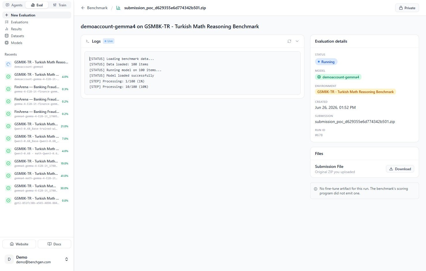Screen dimensions: 426x271
Task: Open the GSM8K-TR environment tag
Action: pos(355,92)
